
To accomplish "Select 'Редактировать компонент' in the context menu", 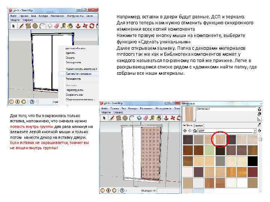I will (x=81, y=69).
